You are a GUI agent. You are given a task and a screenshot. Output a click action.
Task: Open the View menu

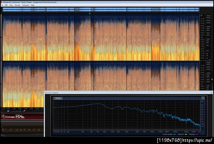(11, 5)
